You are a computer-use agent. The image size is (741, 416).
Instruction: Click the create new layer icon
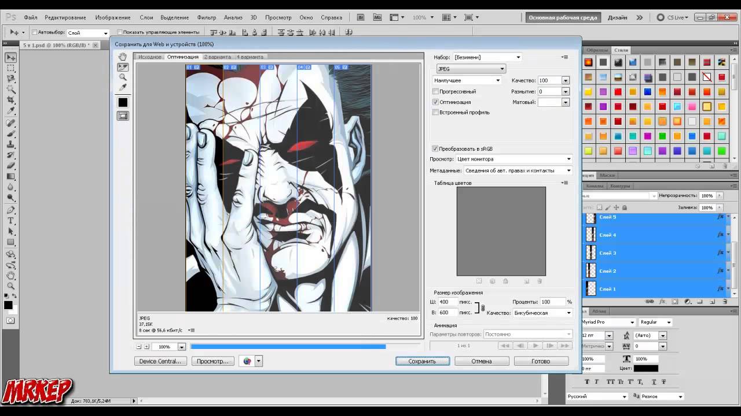click(712, 302)
